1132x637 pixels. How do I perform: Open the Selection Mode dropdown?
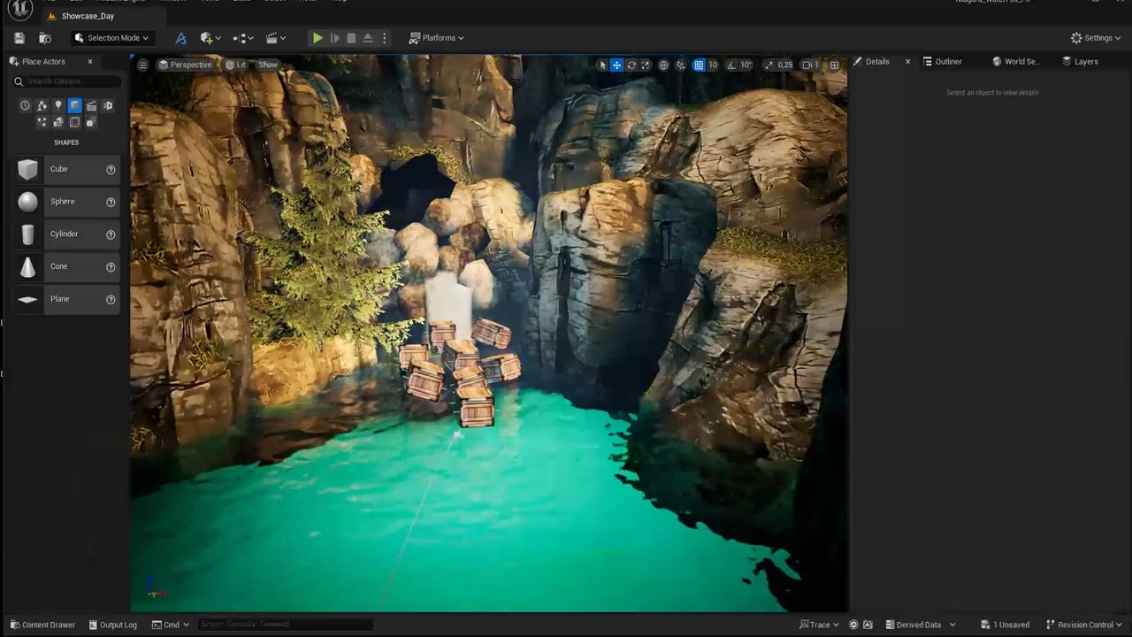(x=111, y=38)
